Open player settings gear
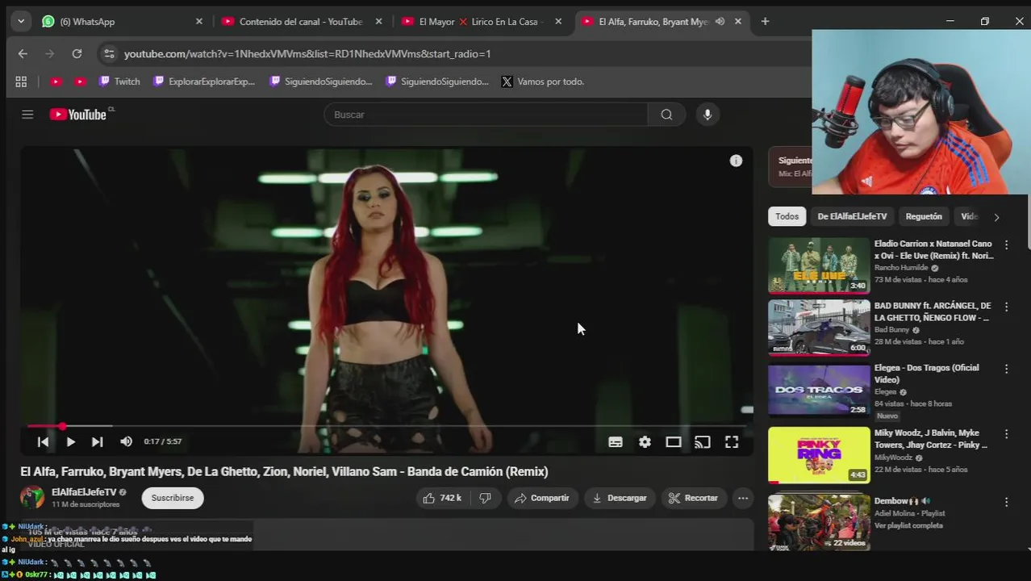 coord(645,441)
